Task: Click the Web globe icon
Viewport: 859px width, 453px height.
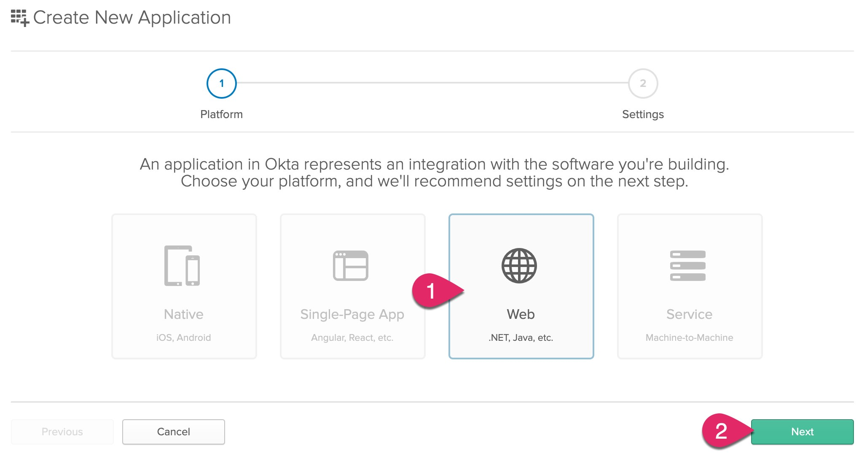Action: [519, 266]
